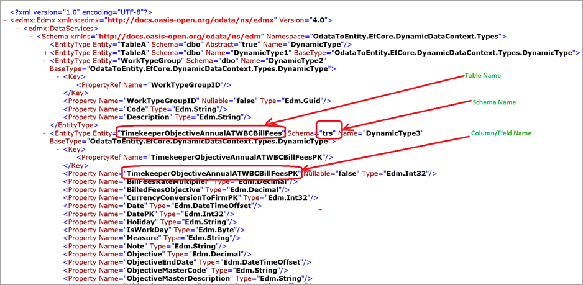Collapse the Schema element node
Viewport: 583px width, 285px height.
tap(31, 37)
